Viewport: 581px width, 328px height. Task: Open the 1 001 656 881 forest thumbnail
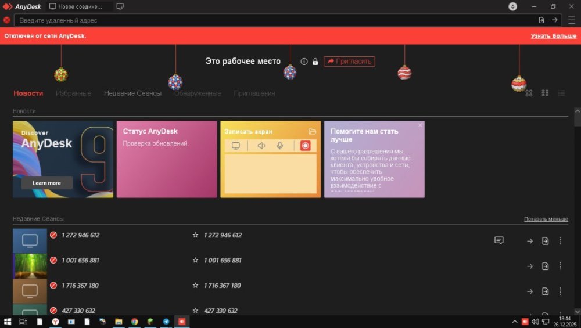[30, 266]
